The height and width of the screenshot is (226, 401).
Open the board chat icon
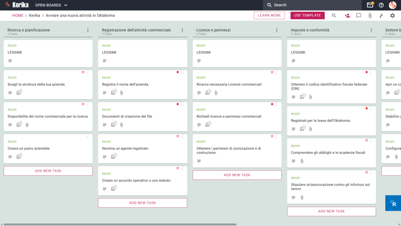click(x=359, y=16)
